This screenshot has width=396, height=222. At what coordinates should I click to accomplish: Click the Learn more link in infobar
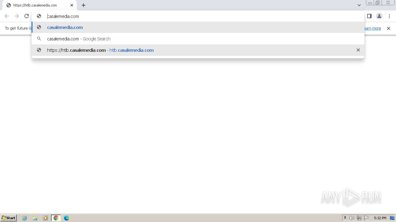click(372, 28)
